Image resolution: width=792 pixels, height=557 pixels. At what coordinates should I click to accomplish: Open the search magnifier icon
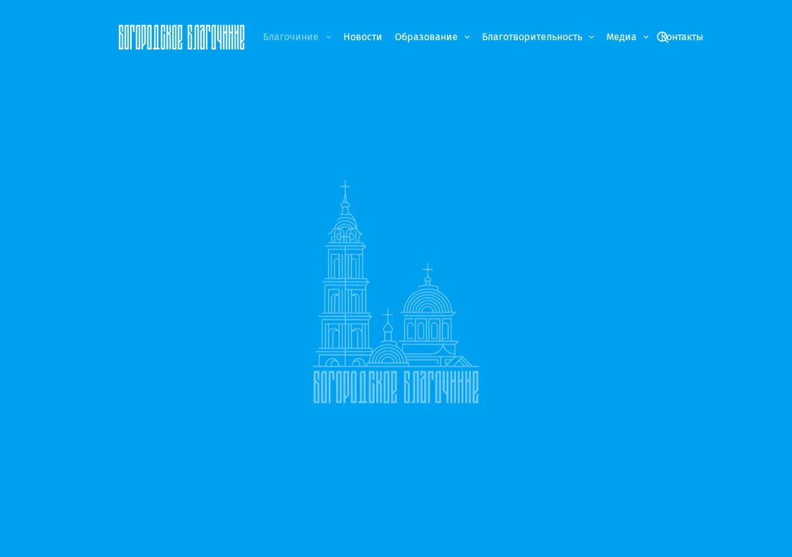[663, 37]
